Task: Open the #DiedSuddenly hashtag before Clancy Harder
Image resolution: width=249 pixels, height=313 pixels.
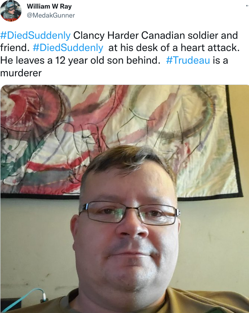Action: point(35,36)
